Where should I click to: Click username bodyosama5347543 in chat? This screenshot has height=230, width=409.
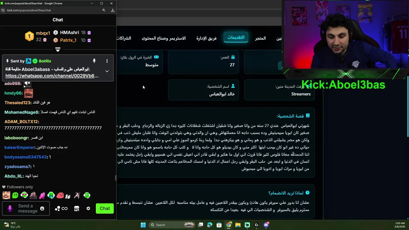[26, 157]
